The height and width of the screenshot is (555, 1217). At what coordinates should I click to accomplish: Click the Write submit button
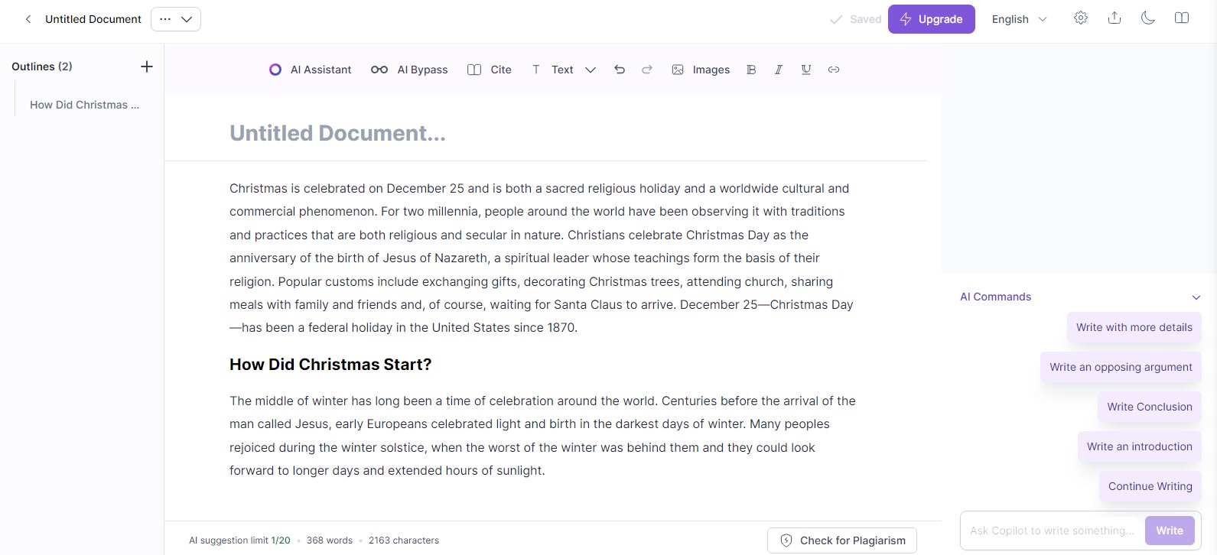(1170, 531)
